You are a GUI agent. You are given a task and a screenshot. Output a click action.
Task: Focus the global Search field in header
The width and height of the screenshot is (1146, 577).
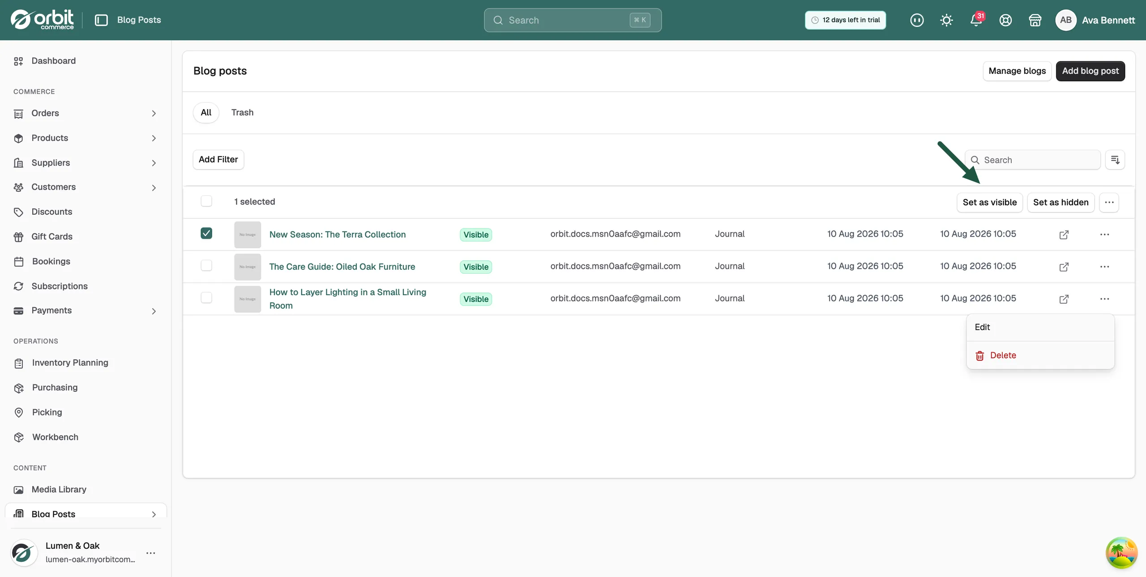[573, 20]
